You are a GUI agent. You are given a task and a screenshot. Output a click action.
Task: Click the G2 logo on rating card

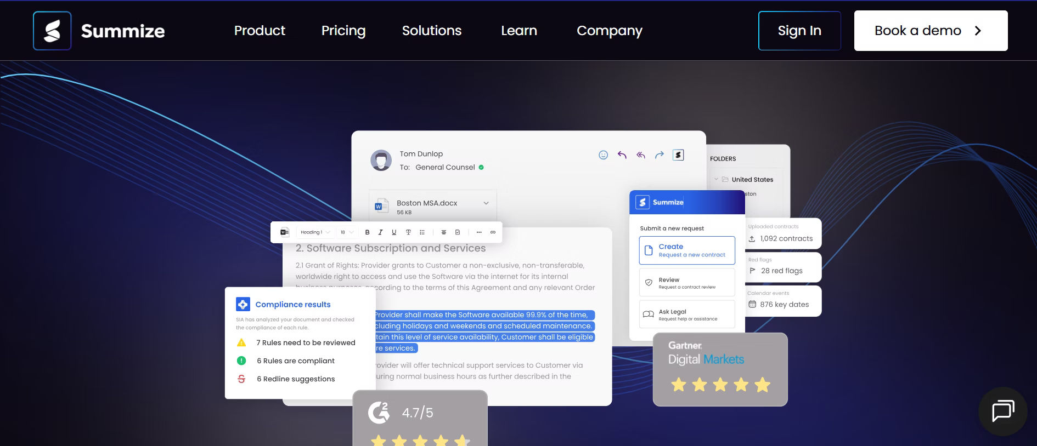point(379,413)
